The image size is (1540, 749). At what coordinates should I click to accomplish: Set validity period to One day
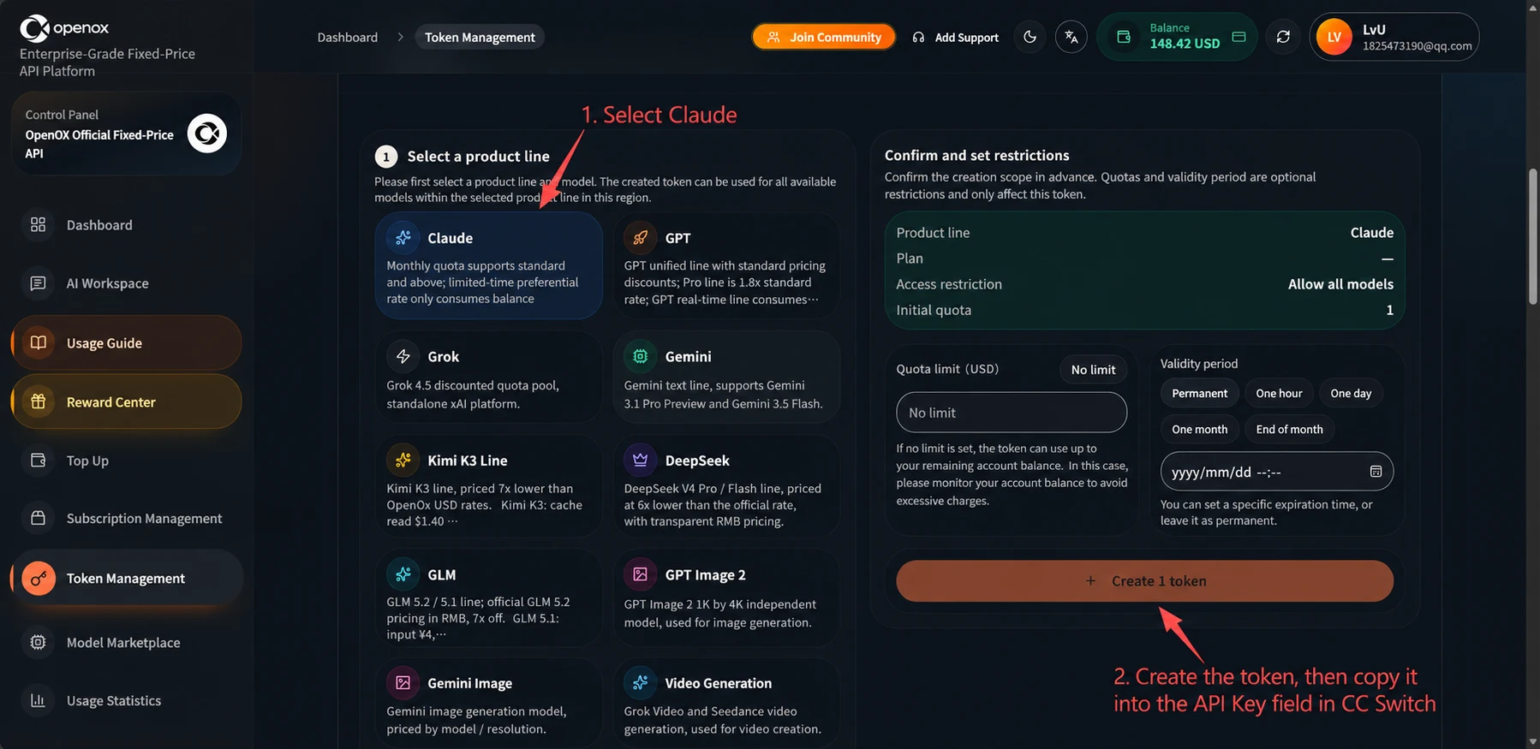(x=1351, y=393)
